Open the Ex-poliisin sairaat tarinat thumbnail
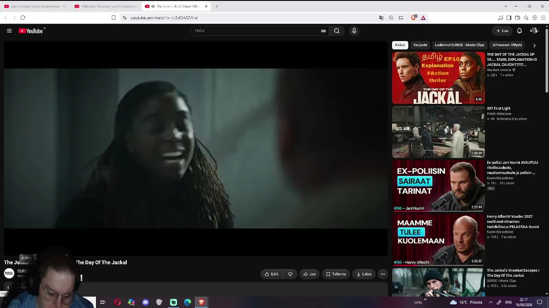Screen dimensions: 549x308 click(x=438, y=186)
